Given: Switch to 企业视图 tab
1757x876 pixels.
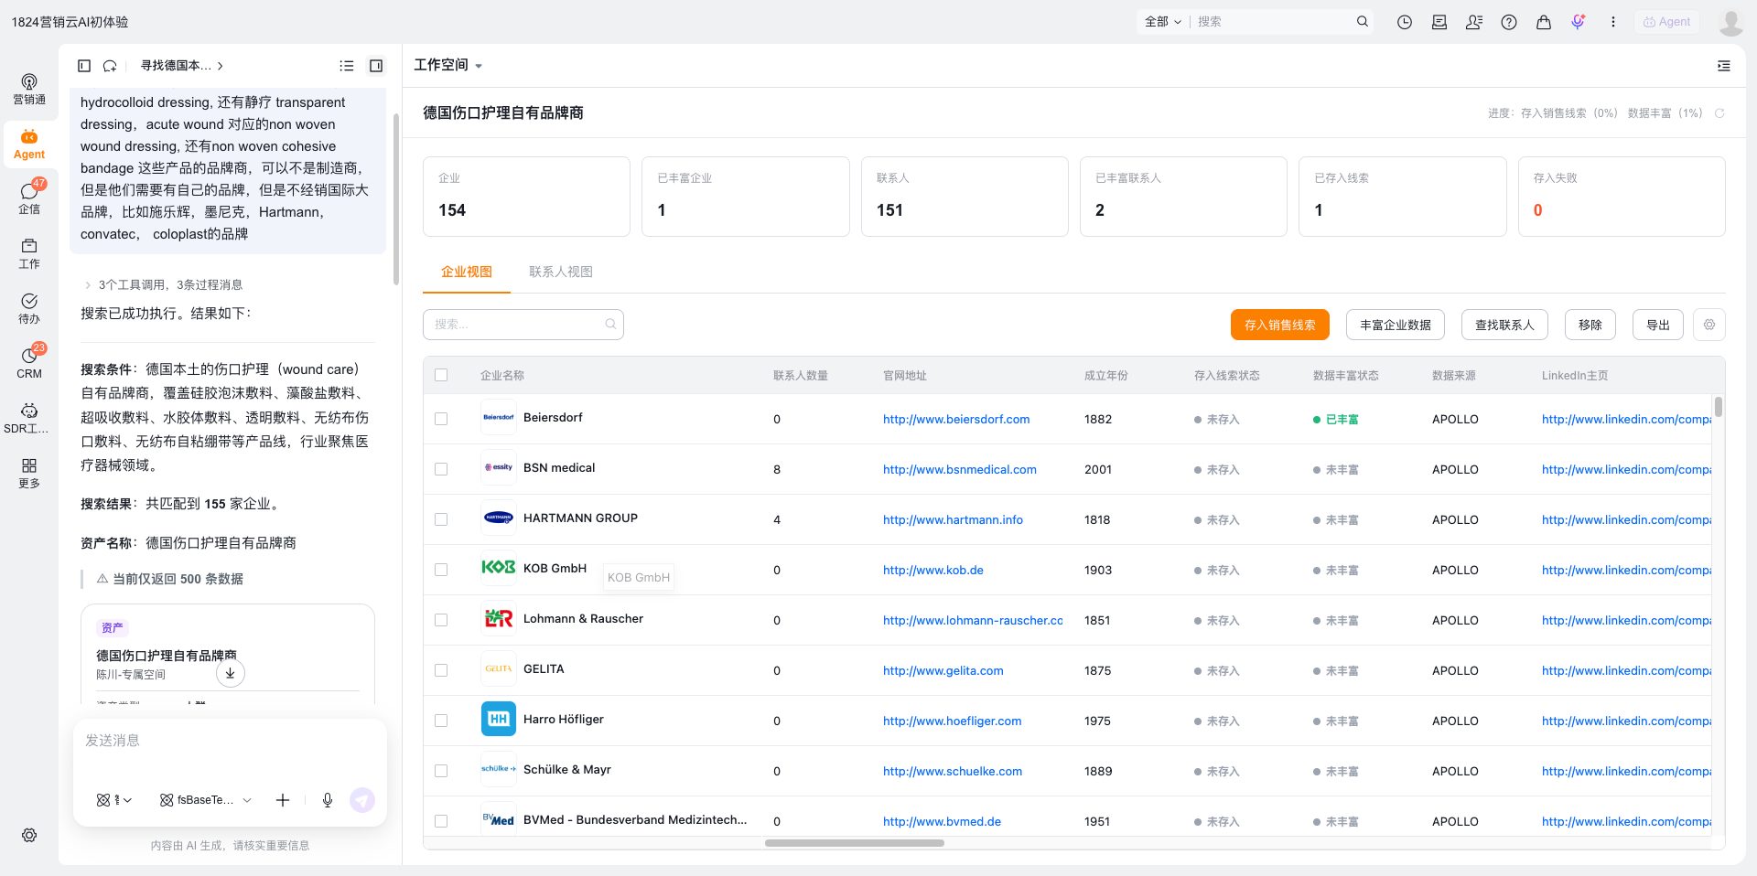Looking at the screenshot, I should 467,272.
